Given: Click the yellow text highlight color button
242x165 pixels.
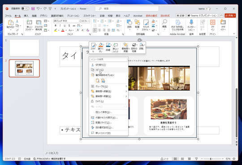Looking at the screenshot, I should (56, 30).
